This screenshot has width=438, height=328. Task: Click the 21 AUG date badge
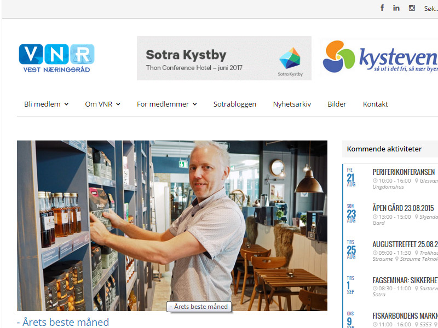click(351, 177)
